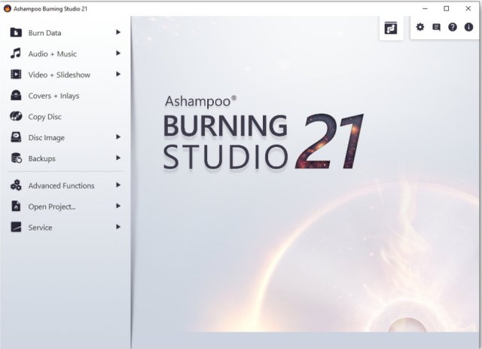Close the Burning Studio window
482x349 pixels.
click(468, 8)
